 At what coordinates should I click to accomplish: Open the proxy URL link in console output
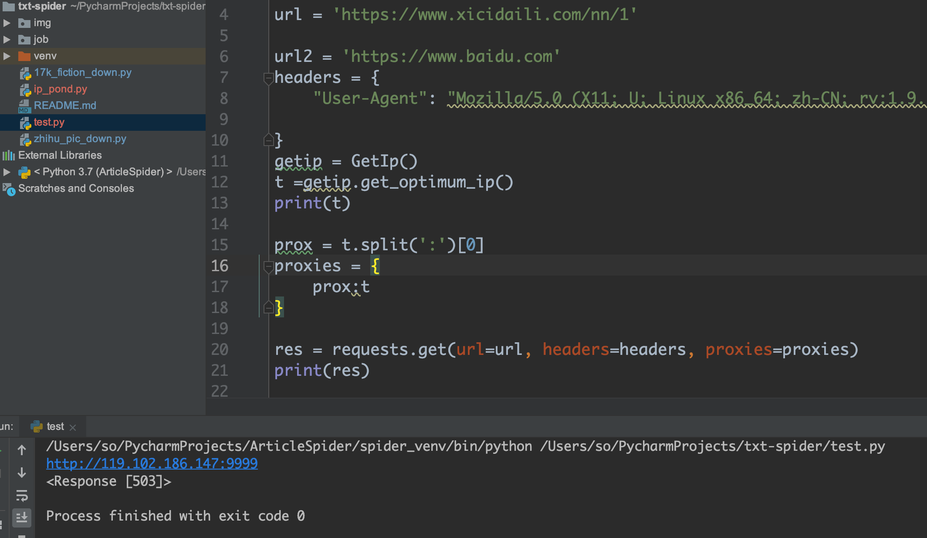pyautogui.click(x=152, y=463)
